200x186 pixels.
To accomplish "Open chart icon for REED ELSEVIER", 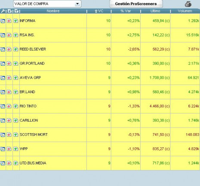I will [3, 49].
